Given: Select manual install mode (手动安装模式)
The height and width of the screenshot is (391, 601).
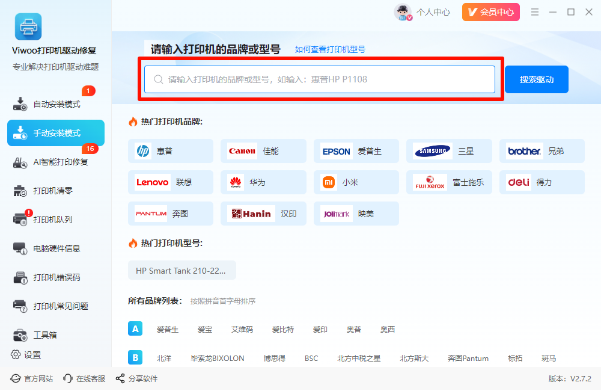Looking at the screenshot, I should coord(55,133).
